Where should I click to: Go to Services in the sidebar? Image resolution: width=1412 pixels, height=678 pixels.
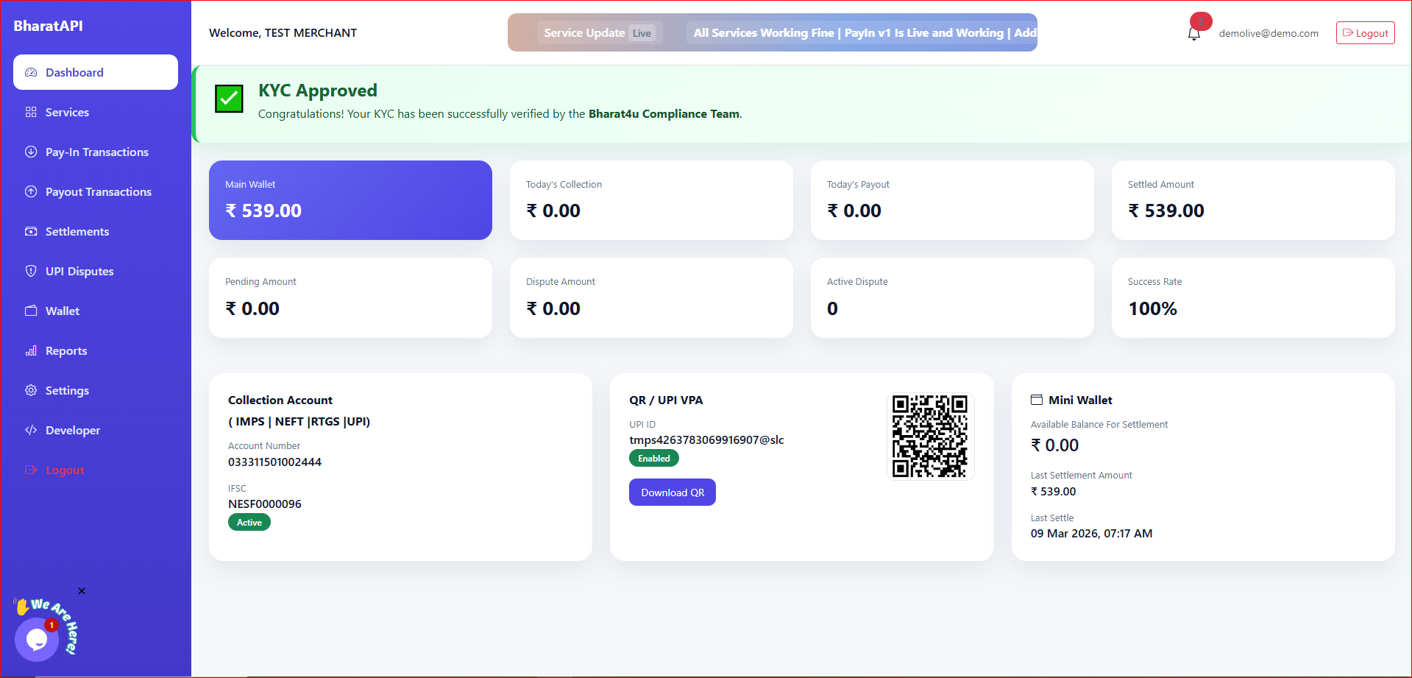coord(67,112)
